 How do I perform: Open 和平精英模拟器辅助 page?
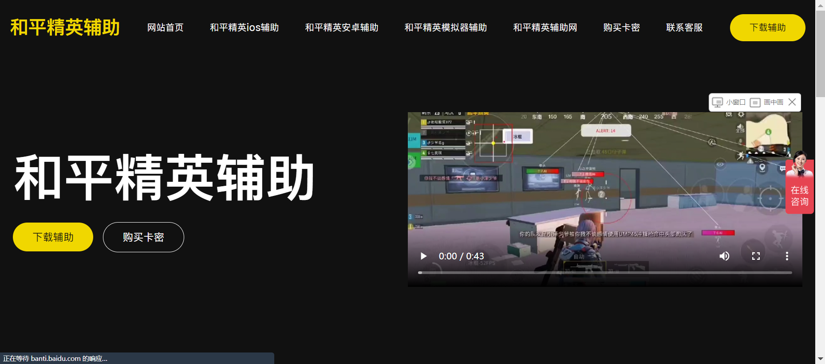[x=446, y=27]
